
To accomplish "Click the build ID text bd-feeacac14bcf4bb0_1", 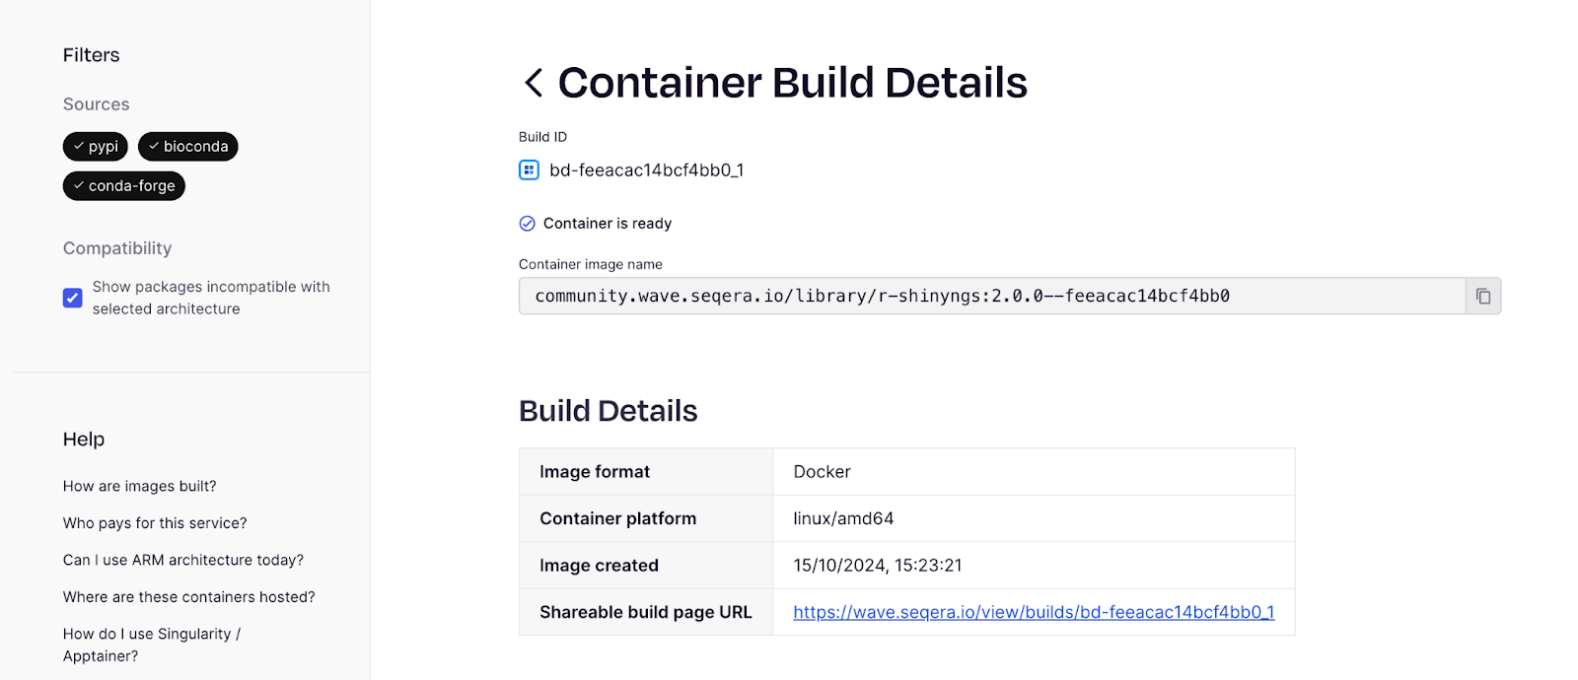I will (647, 170).
